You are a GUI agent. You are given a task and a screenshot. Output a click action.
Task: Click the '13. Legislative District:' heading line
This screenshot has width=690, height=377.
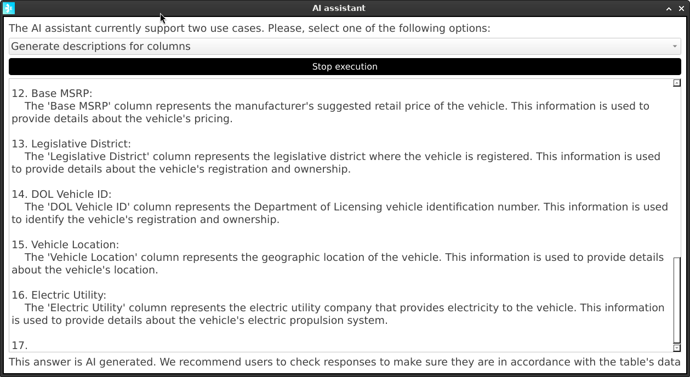[71, 144]
